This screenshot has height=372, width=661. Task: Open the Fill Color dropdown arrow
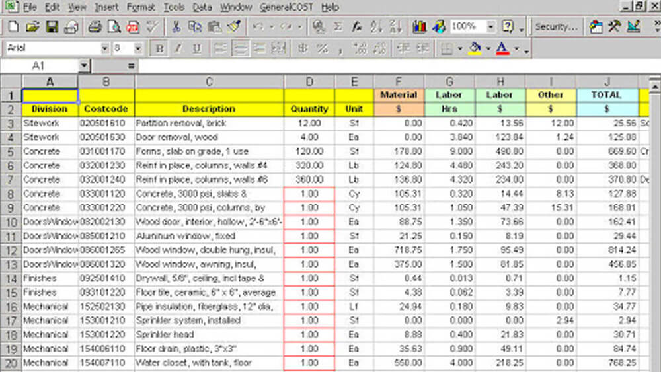coord(488,48)
